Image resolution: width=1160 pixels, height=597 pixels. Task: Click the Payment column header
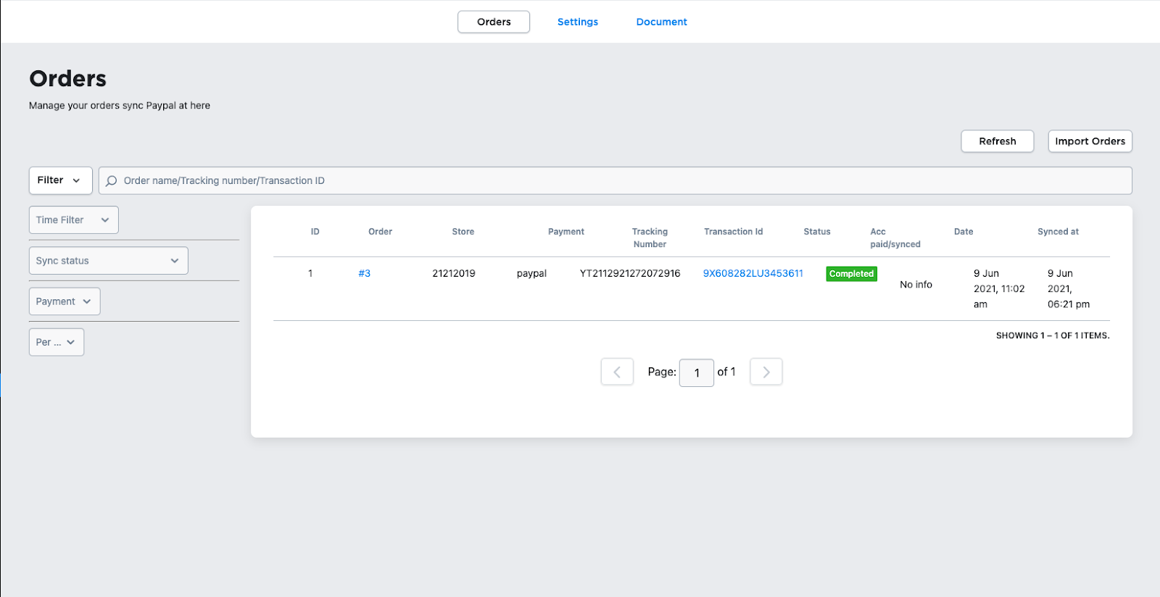click(x=566, y=232)
